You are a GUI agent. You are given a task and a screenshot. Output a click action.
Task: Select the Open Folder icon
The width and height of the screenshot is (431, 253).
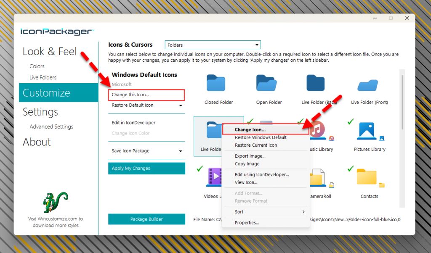266,83
